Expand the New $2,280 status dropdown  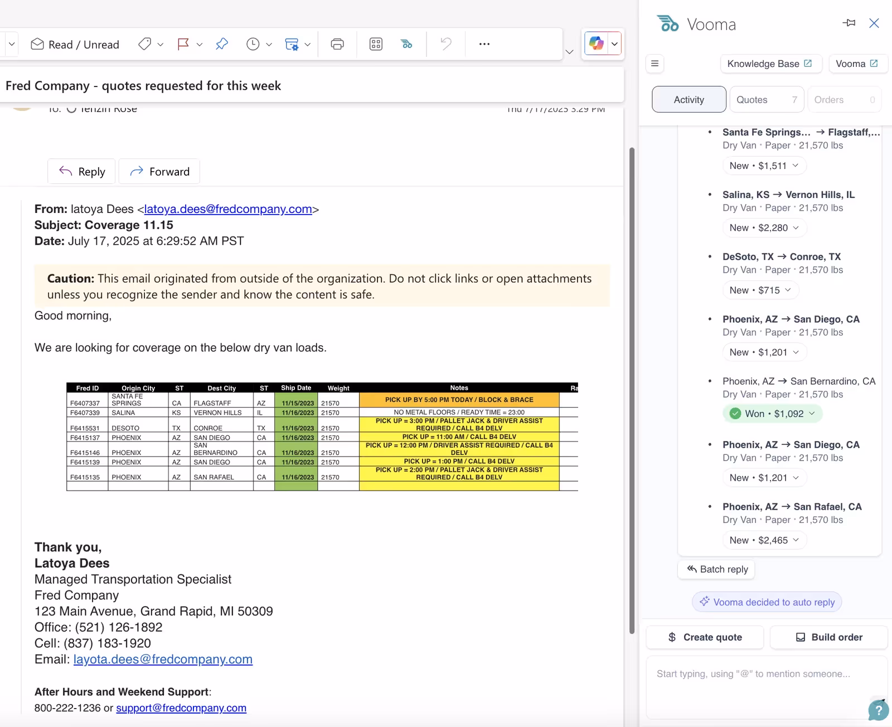[764, 228]
